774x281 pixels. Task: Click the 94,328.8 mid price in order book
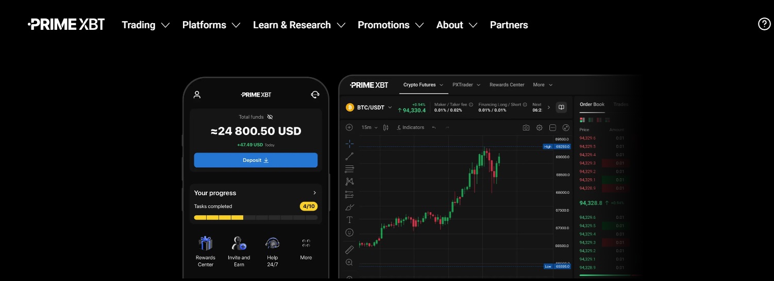pyautogui.click(x=591, y=203)
